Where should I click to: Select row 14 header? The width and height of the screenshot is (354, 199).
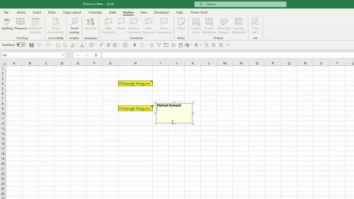tap(3, 134)
